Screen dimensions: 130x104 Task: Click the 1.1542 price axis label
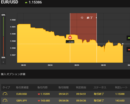point(13,20)
